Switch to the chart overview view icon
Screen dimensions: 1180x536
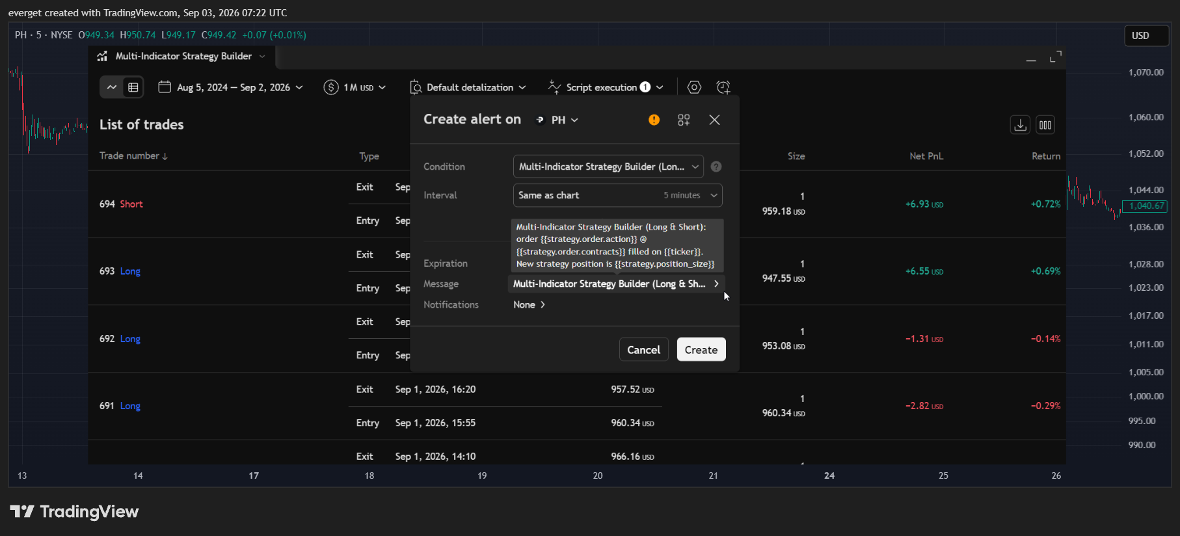coord(112,87)
